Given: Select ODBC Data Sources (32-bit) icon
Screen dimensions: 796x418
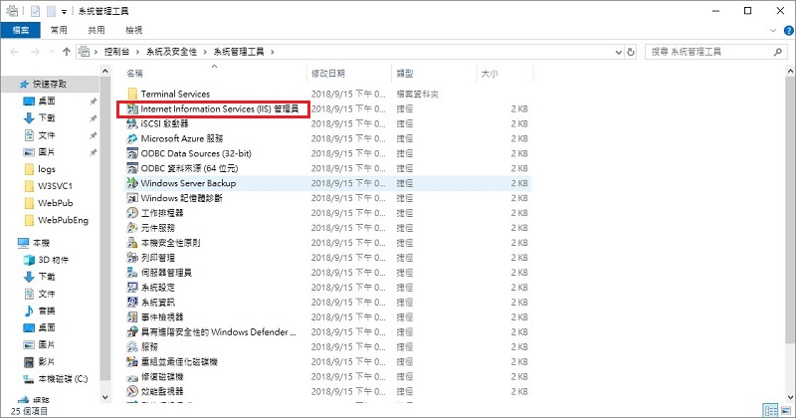Looking at the screenshot, I should tap(132, 153).
